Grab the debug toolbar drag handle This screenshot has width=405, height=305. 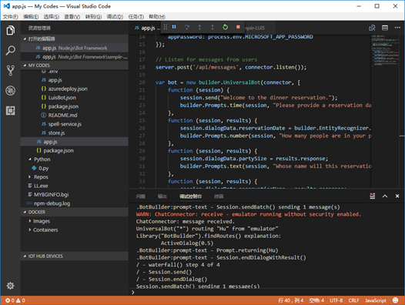[x=166, y=27]
